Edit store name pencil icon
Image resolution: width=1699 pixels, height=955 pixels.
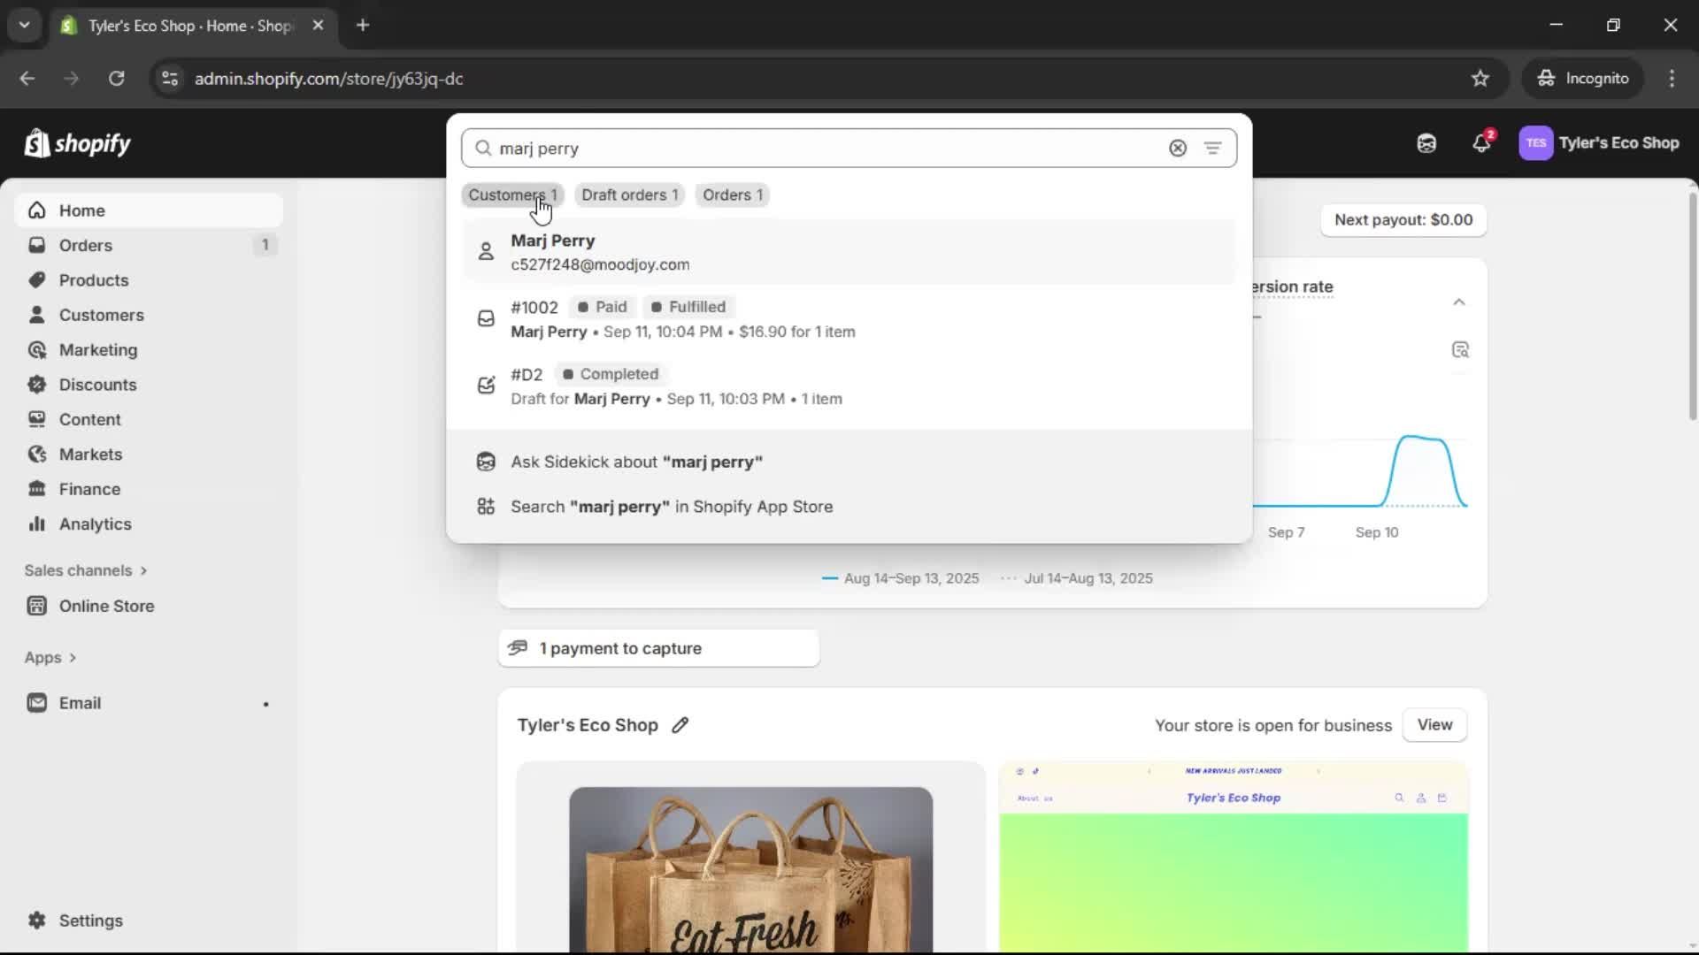pos(680,725)
